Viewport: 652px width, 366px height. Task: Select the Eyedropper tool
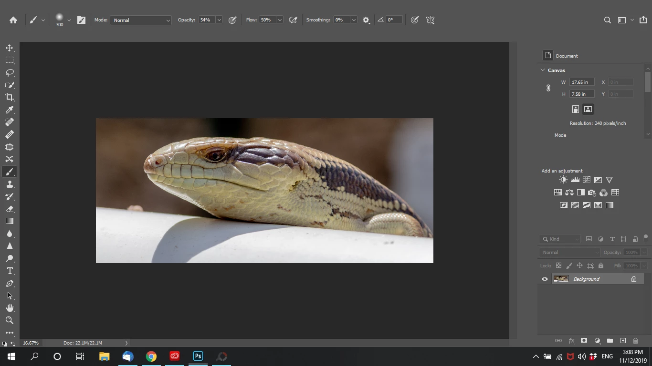pyautogui.click(x=10, y=110)
